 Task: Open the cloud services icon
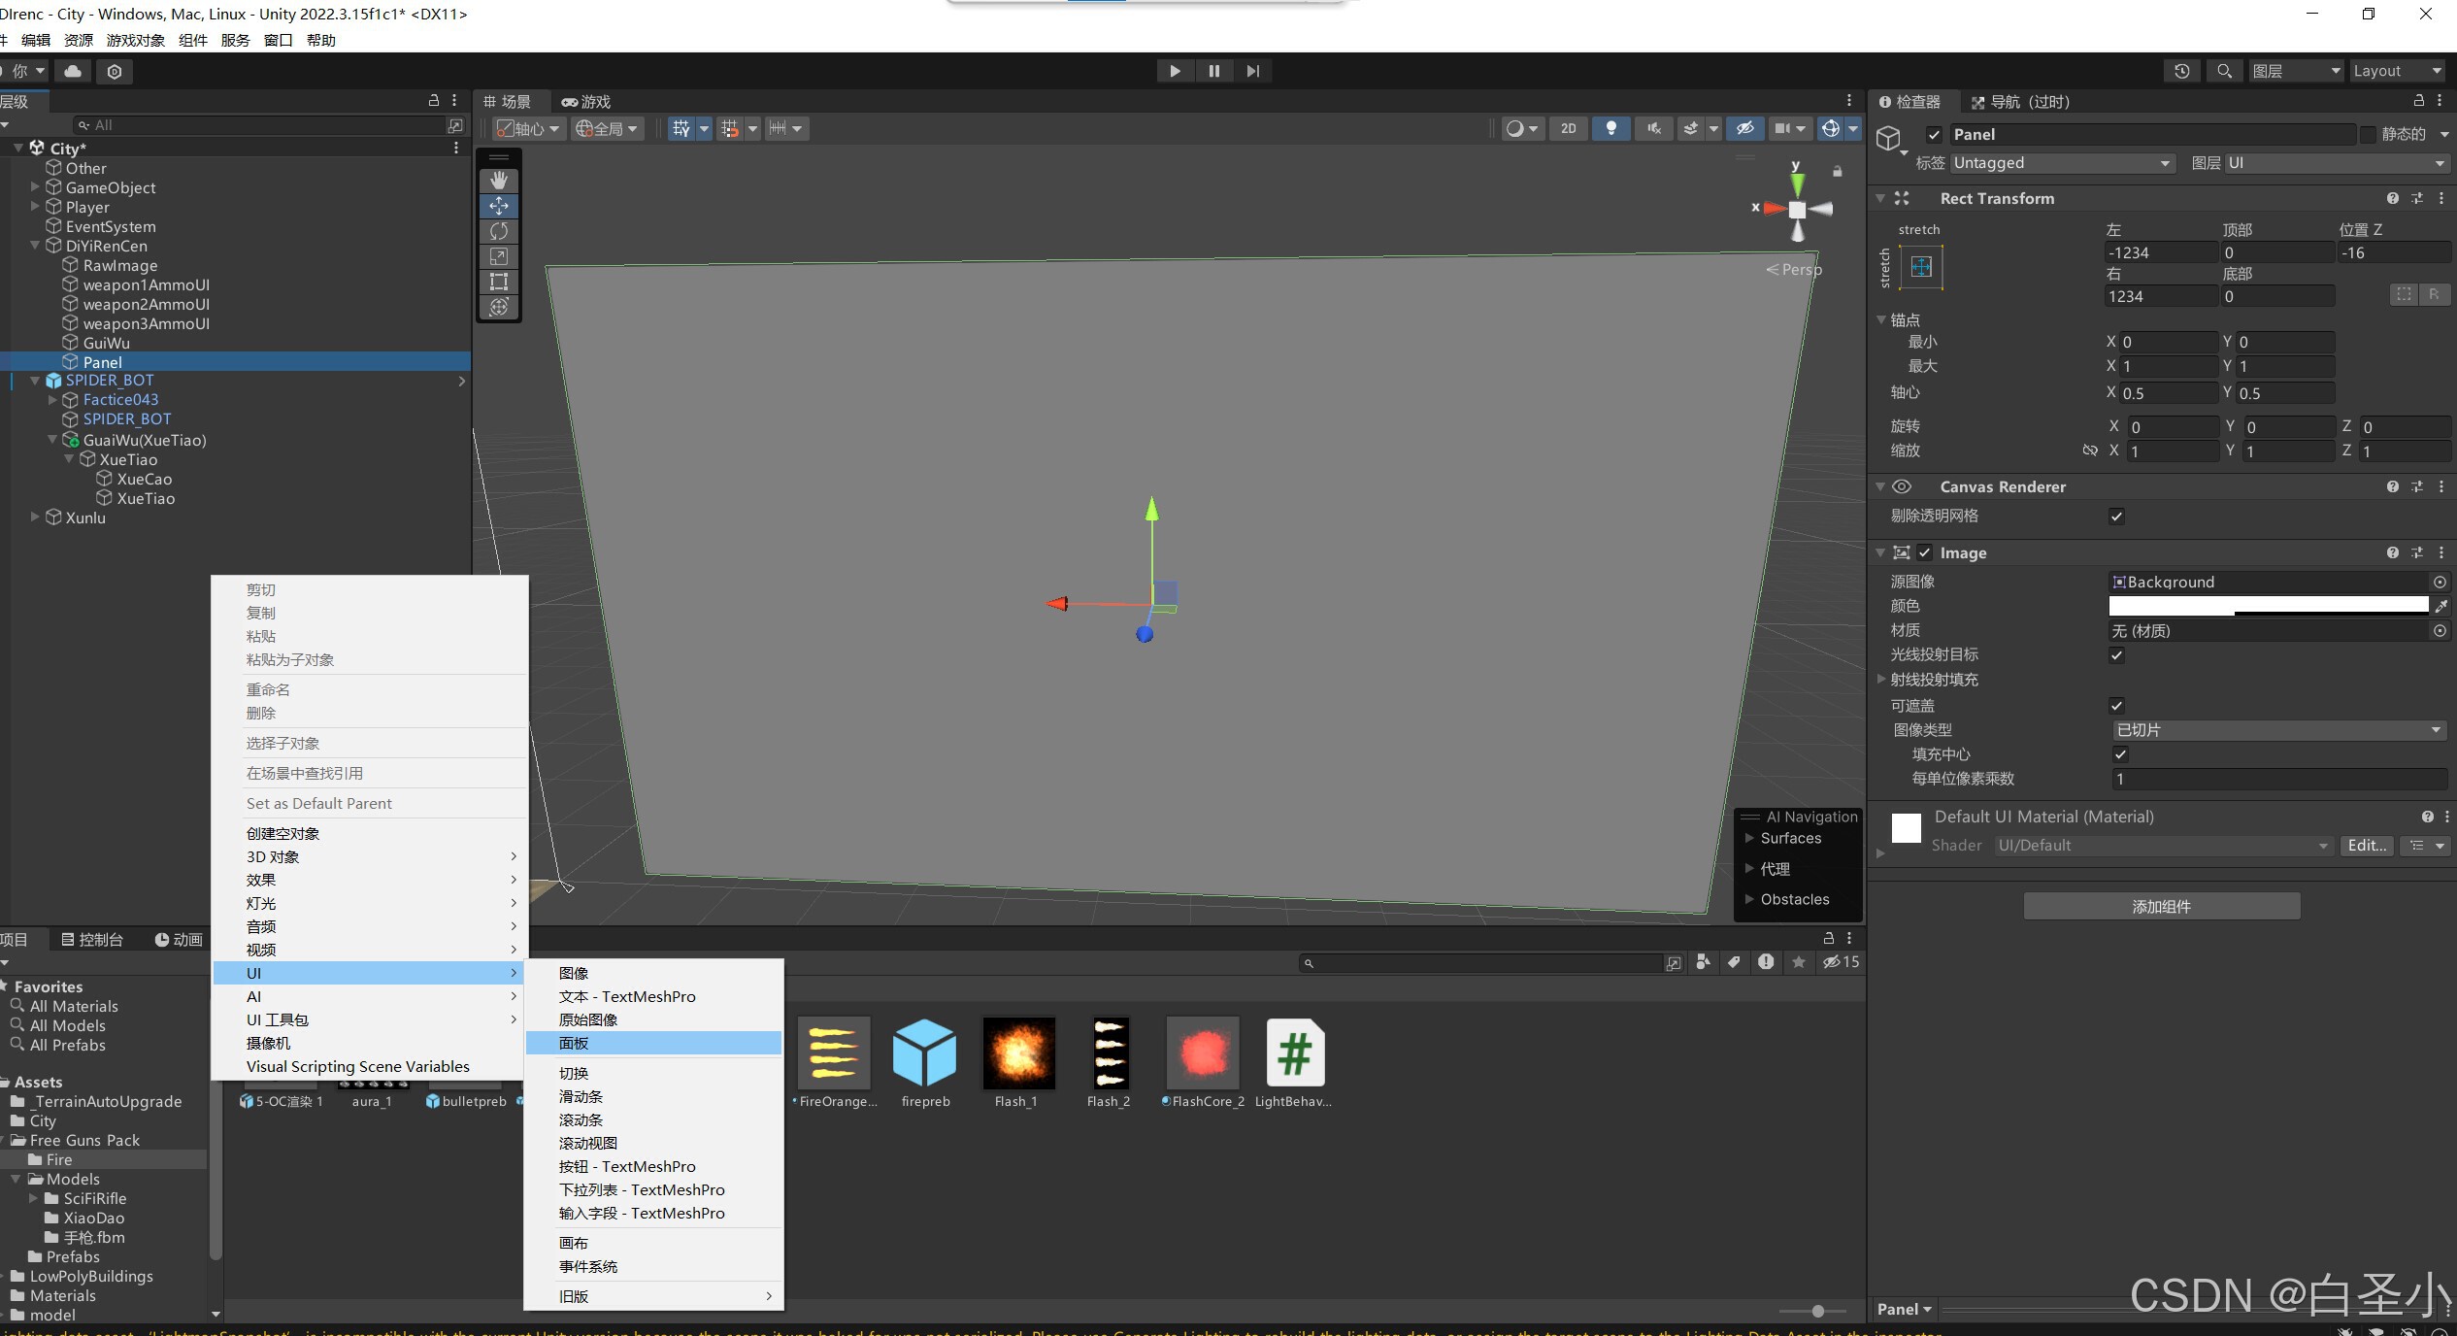[73, 71]
